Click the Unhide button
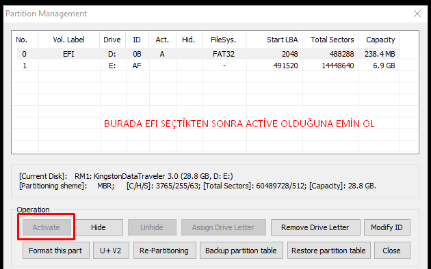Image resolution: width=431 pixels, height=269 pixels. [152, 227]
